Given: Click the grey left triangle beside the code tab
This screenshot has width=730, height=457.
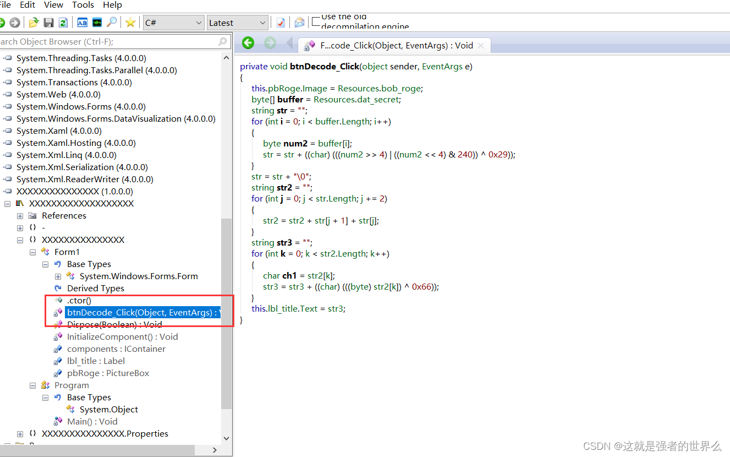Looking at the screenshot, I should coord(289,43).
